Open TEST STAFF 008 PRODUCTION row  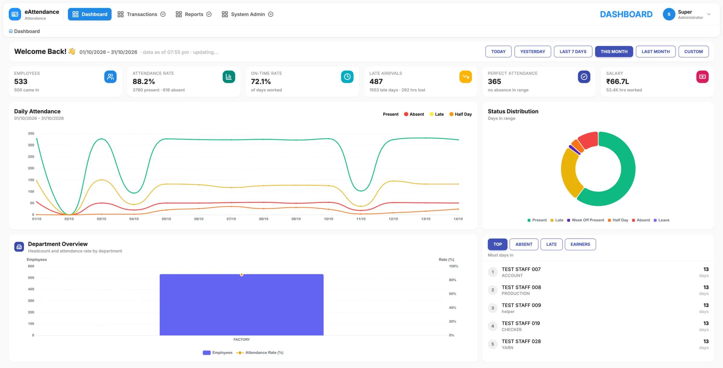point(598,290)
